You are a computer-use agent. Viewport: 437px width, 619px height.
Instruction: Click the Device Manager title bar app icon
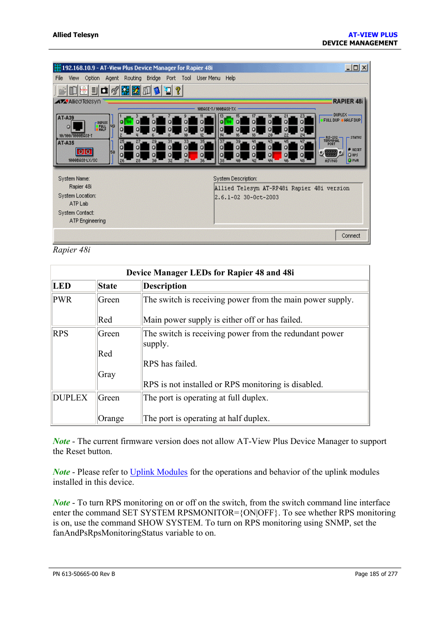coord(57,68)
